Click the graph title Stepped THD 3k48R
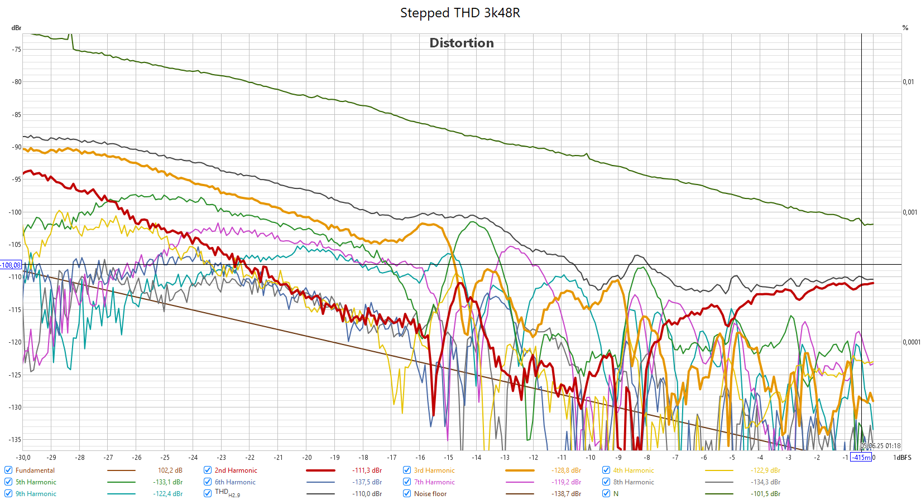The width and height of the screenshot is (921, 500). tap(460, 13)
